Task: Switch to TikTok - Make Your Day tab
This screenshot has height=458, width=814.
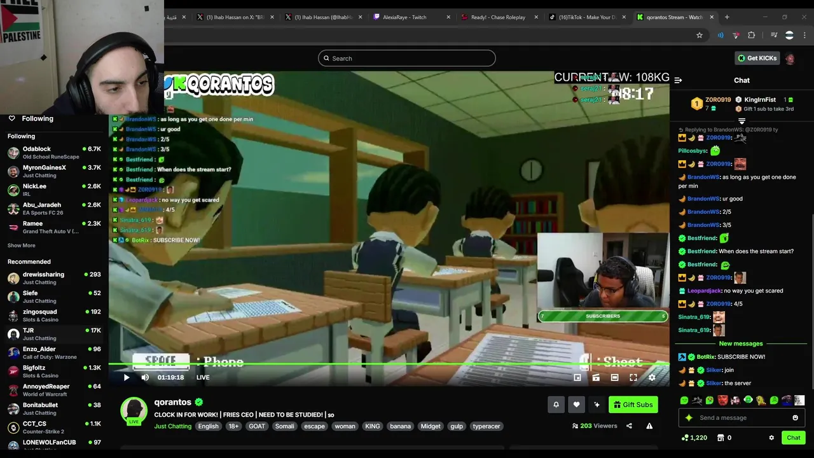Action: tap(587, 17)
